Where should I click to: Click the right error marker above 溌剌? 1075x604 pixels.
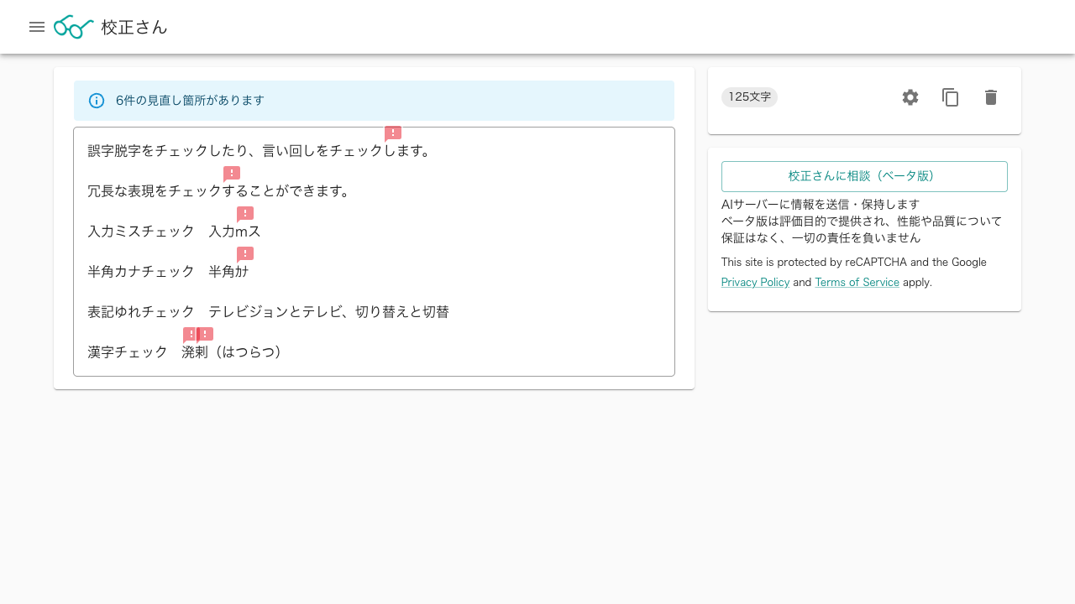point(205,335)
